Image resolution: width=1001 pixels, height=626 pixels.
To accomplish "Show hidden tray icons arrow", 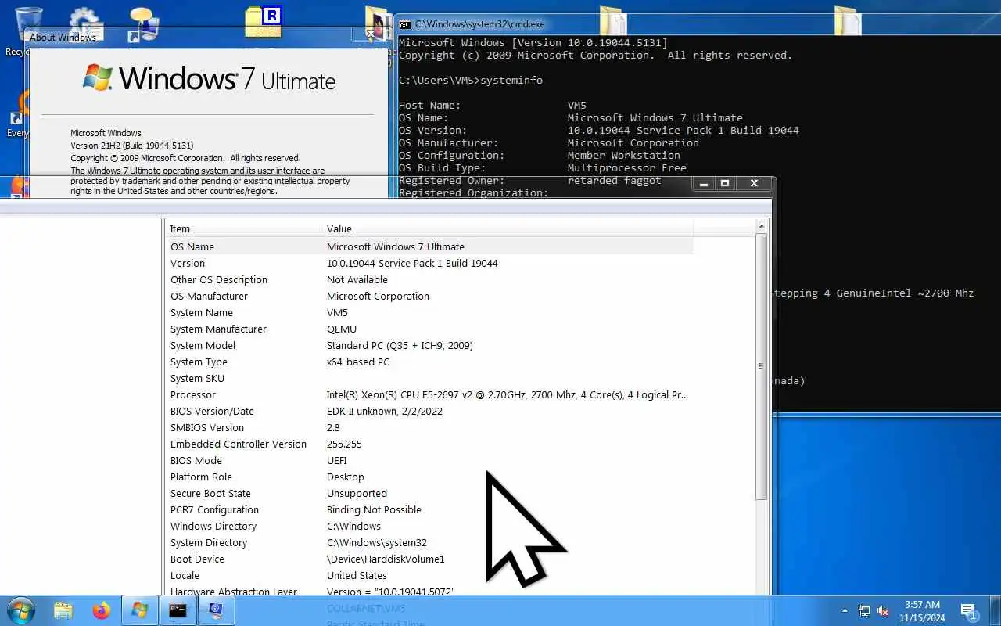I will pos(845,610).
